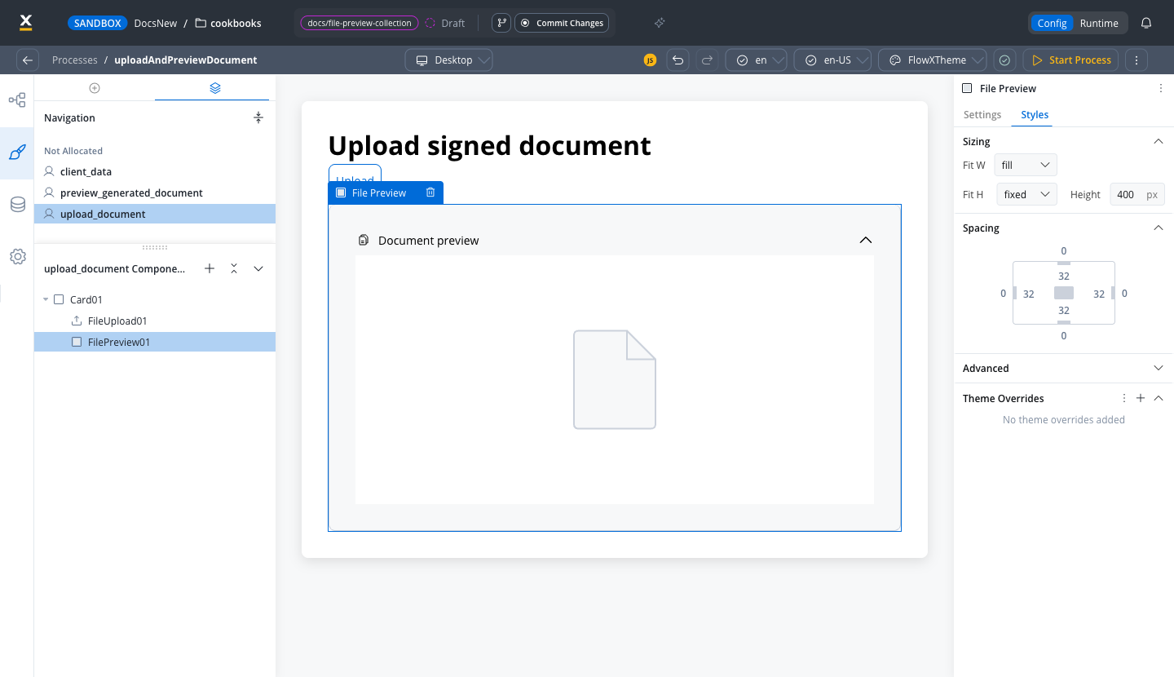Image resolution: width=1174 pixels, height=677 pixels.
Task: Open the en-US locale dropdown
Action: tap(833, 60)
